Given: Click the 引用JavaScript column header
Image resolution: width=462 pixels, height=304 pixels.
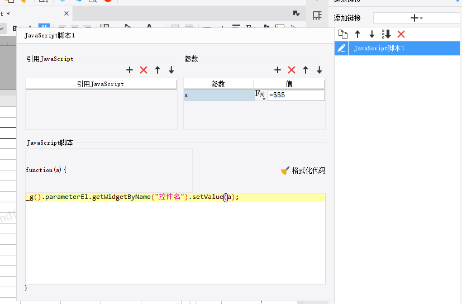Looking at the screenshot, I should (101, 84).
